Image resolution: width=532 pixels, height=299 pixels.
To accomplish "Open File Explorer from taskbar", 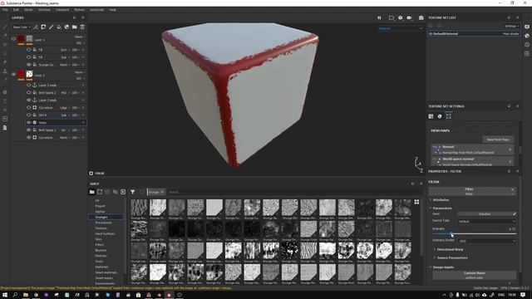I will coord(26,295).
